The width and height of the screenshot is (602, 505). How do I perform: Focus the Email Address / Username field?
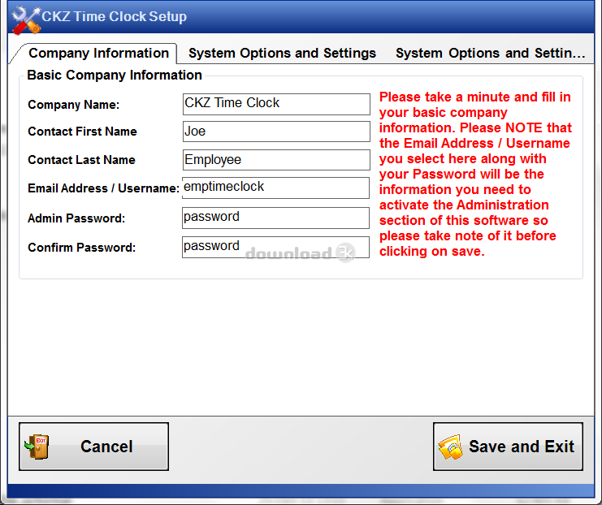coord(275,188)
